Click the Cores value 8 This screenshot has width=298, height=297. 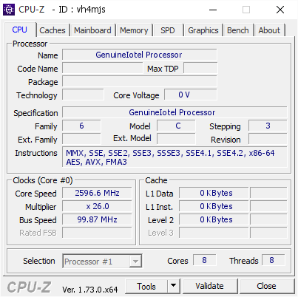[205, 260]
